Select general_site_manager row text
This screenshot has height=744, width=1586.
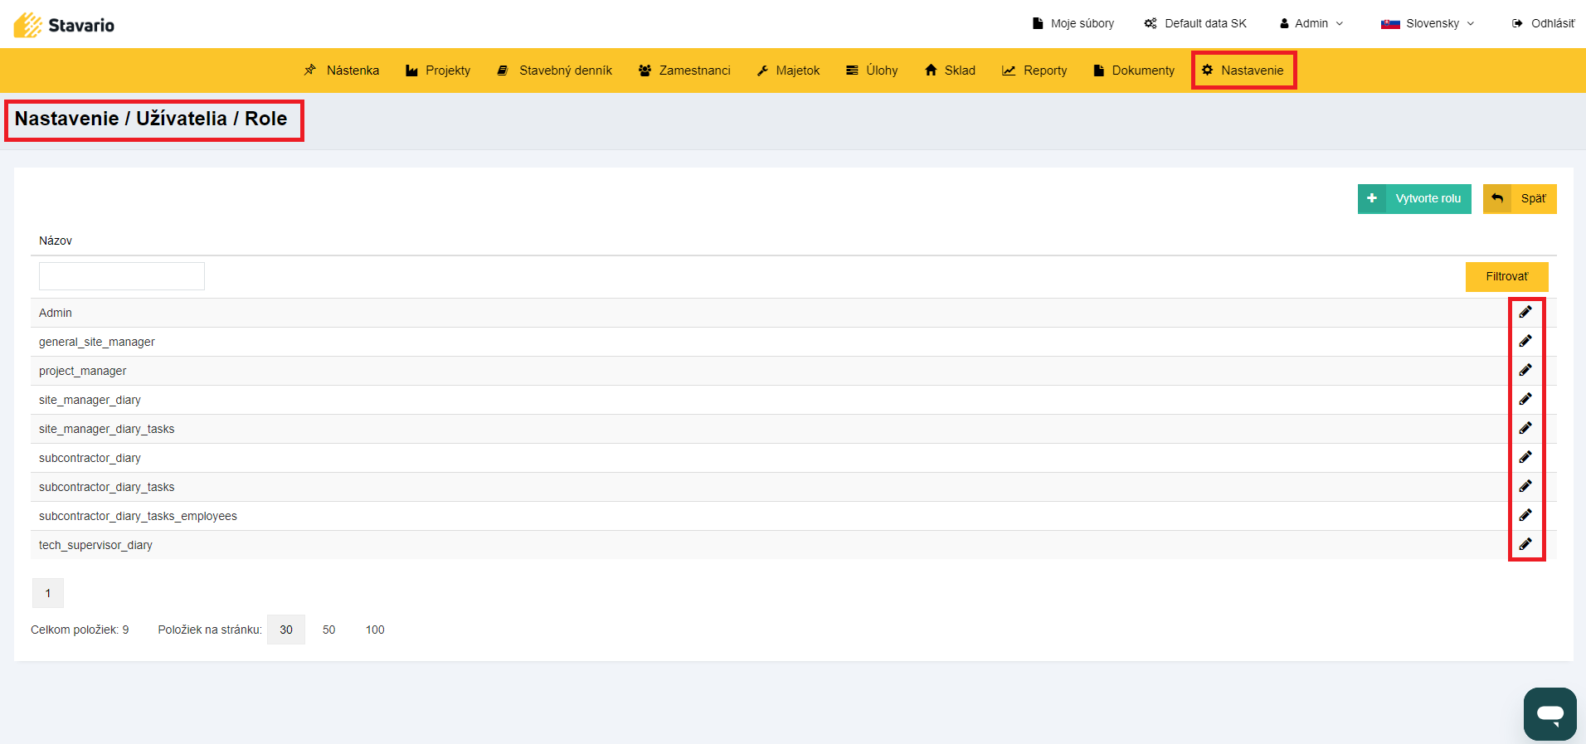click(x=97, y=342)
